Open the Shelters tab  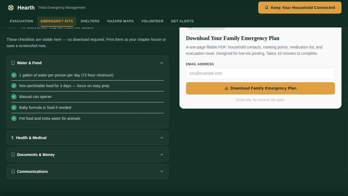click(x=90, y=21)
